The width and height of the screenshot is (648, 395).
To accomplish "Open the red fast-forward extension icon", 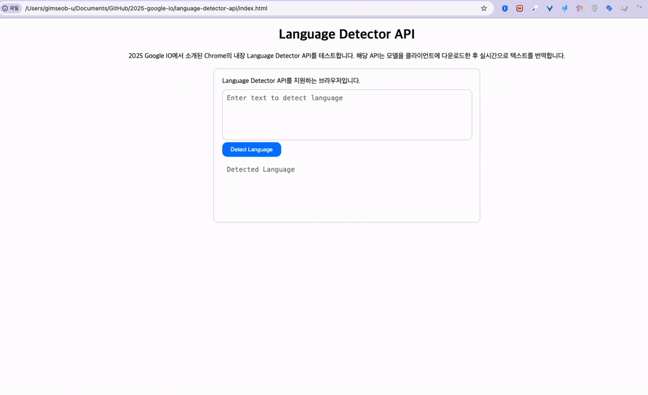I will [520, 8].
